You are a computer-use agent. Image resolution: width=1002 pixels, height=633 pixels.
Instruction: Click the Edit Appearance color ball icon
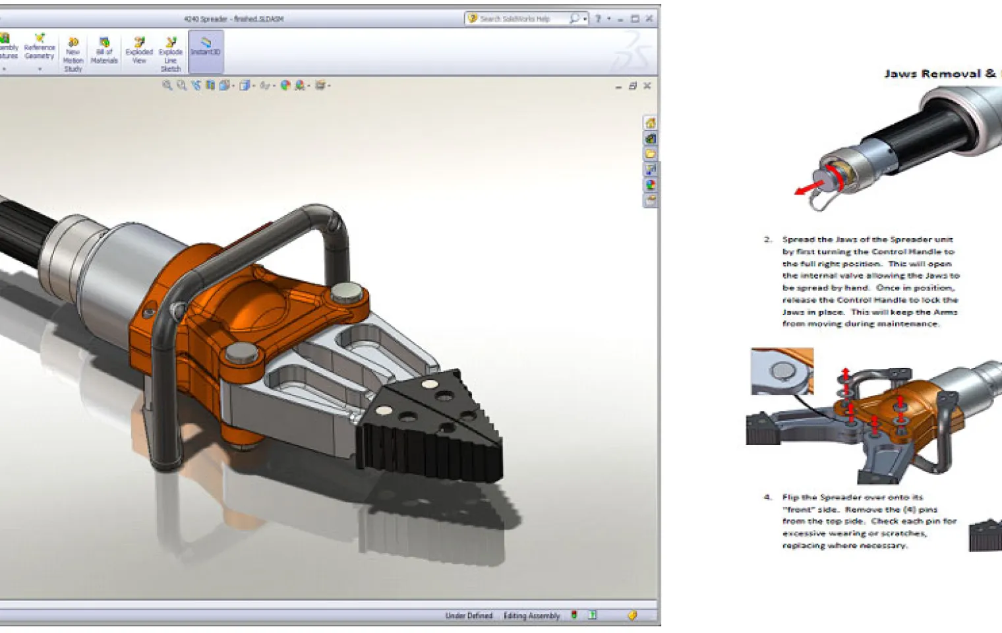pos(285,85)
